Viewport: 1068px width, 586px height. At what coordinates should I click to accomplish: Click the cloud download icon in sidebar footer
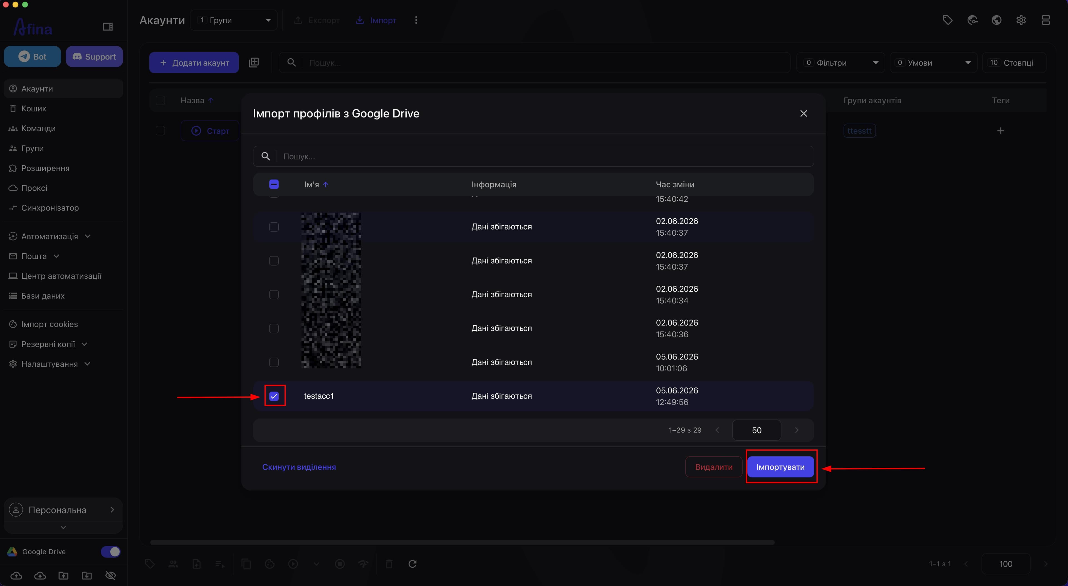coord(40,575)
